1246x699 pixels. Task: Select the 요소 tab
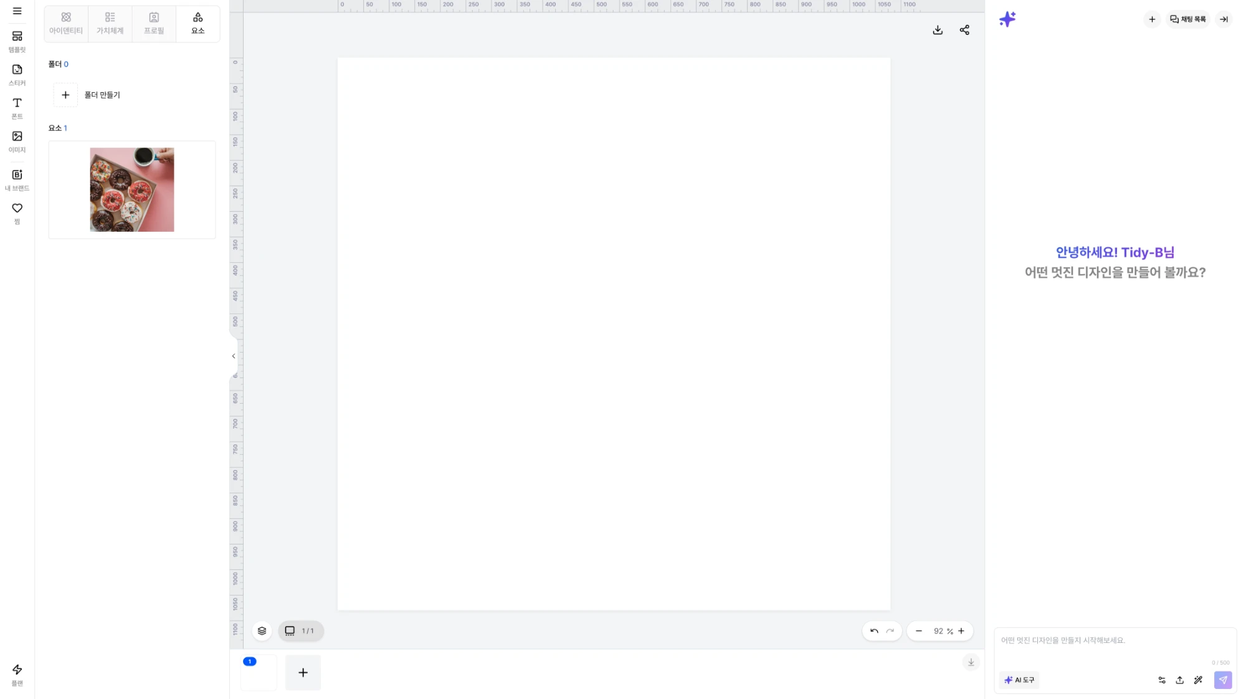pyautogui.click(x=198, y=24)
